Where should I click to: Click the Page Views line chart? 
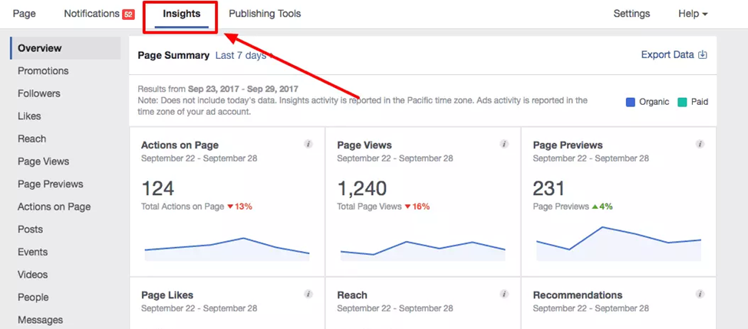[x=423, y=250]
